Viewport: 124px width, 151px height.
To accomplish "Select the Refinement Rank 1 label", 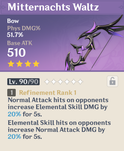I will click(48, 92).
